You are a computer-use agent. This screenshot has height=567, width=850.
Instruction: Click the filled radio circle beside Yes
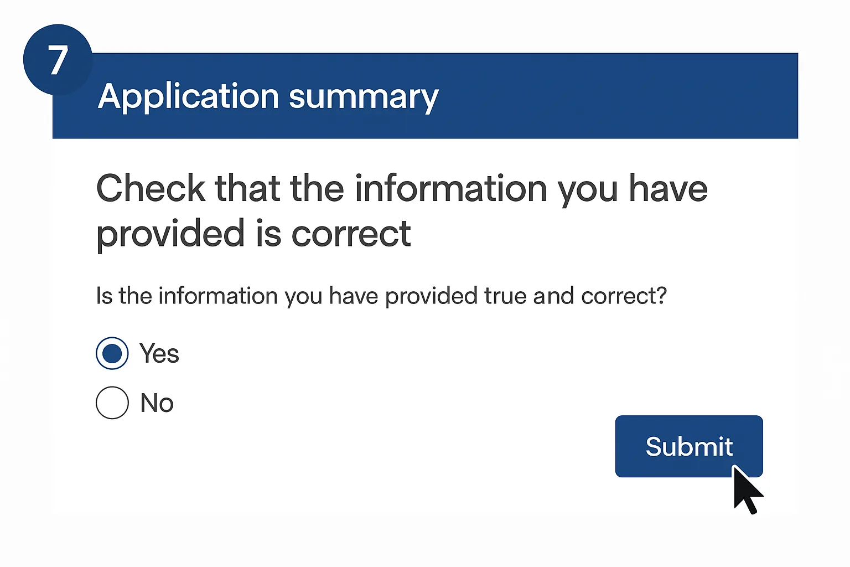tap(112, 353)
